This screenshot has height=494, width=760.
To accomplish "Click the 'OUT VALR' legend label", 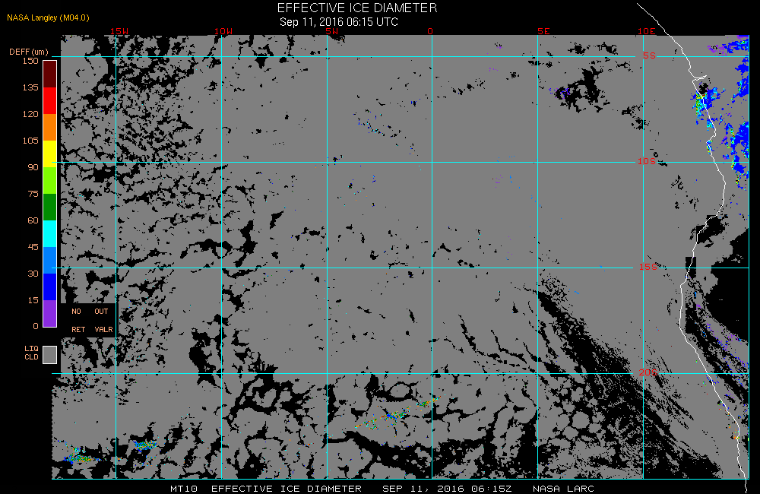I will pyautogui.click(x=103, y=321).
